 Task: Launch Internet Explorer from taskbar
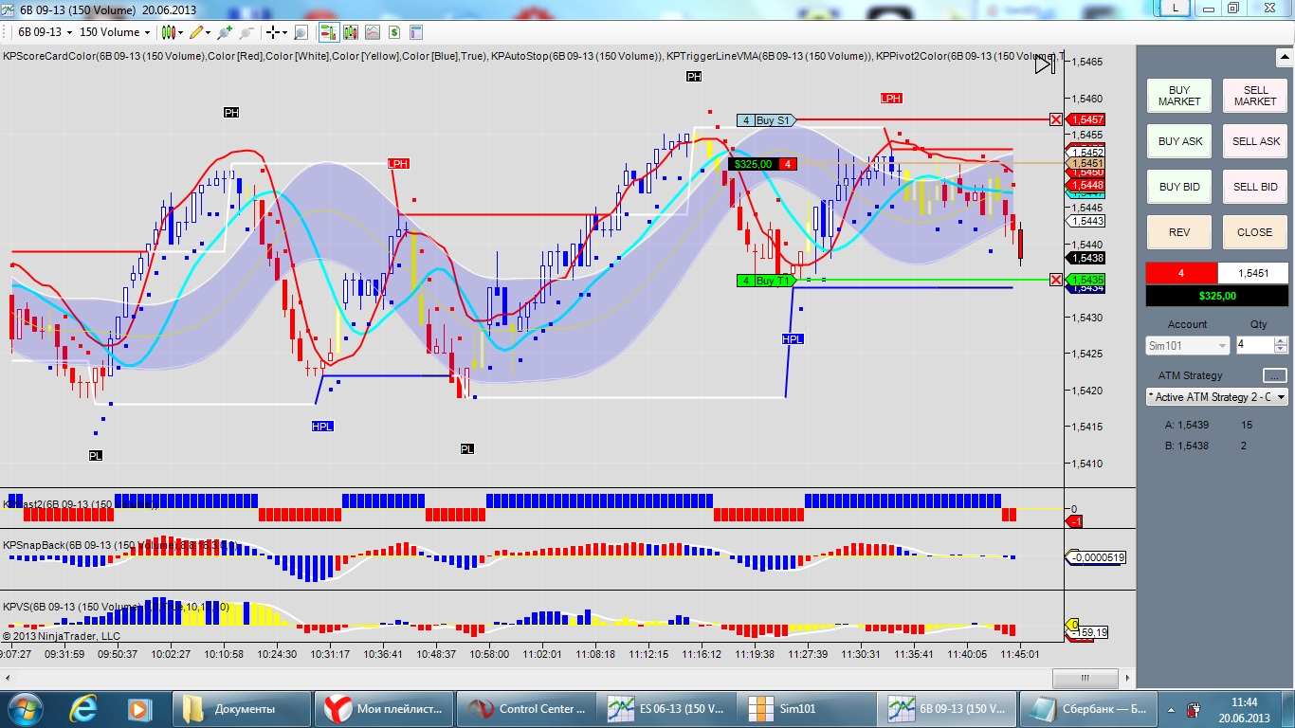pyautogui.click(x=84, y=708)
